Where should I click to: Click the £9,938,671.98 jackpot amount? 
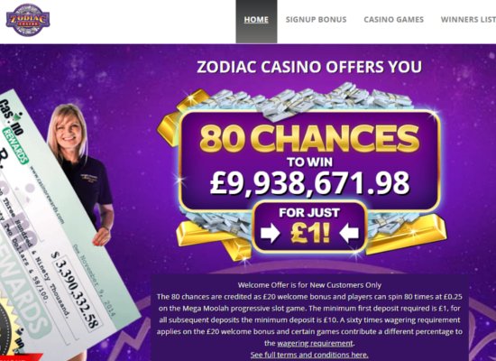pos(309,183)
